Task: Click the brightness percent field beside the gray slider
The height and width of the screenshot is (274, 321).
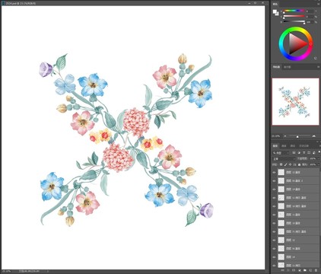Action: 310,22
